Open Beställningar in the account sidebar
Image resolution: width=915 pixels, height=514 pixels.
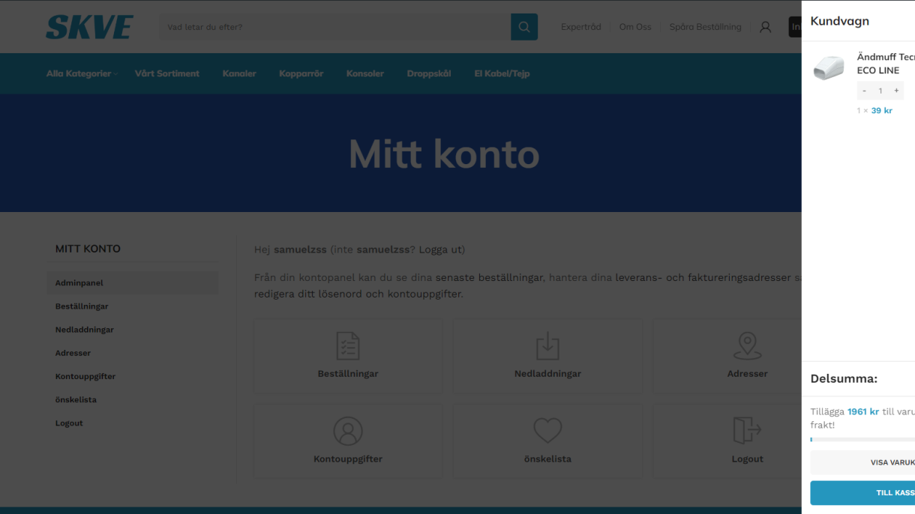[82, 306]
